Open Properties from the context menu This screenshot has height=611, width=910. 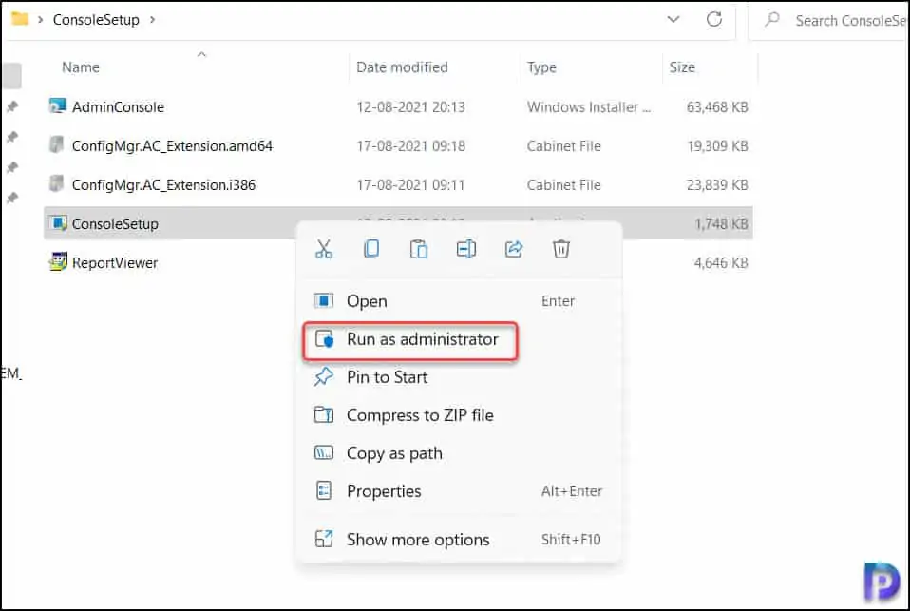pyautogui.click(x=459, y=491)
